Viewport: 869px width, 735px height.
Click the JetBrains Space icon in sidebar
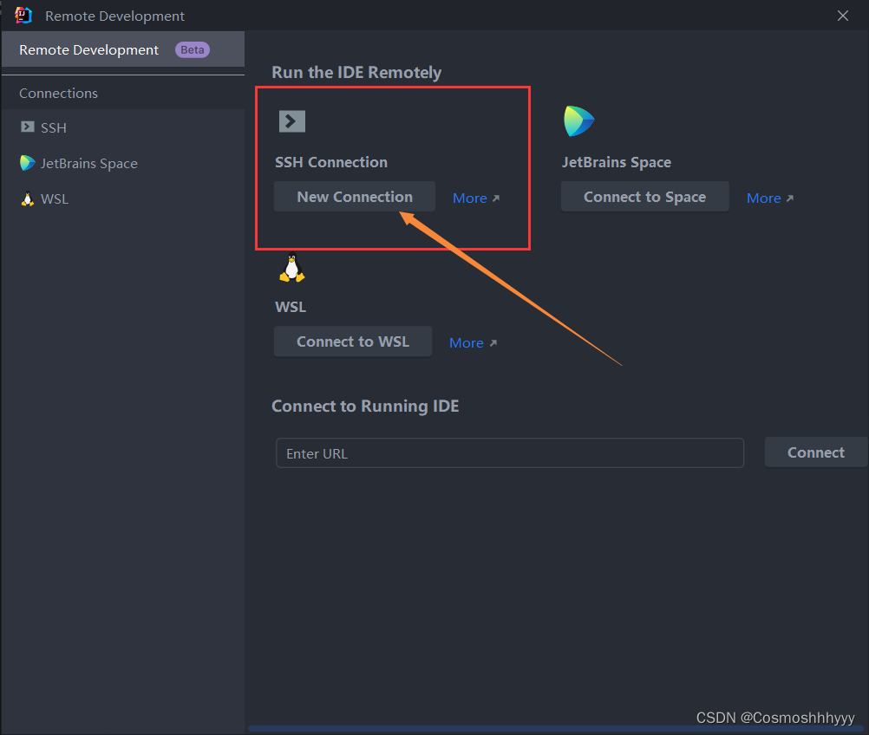[x=27, y=163]
